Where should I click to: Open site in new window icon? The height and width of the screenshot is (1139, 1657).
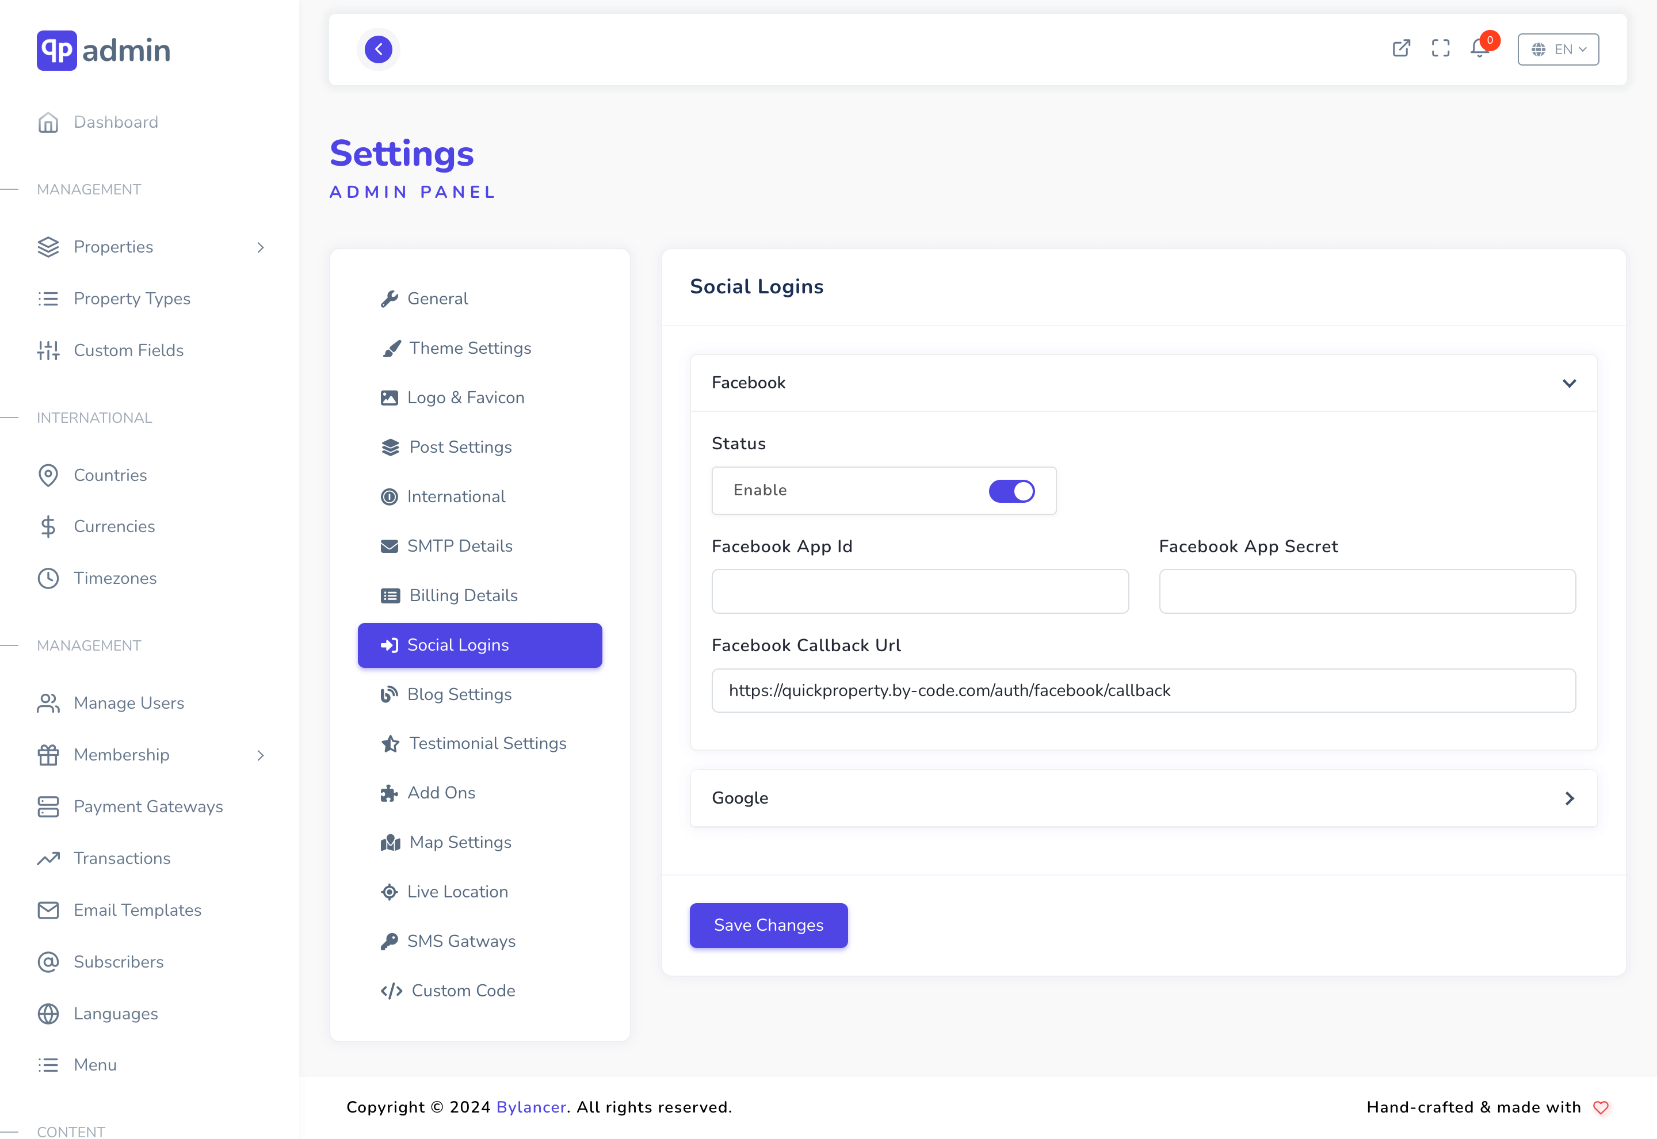[x=1401, y=48]
